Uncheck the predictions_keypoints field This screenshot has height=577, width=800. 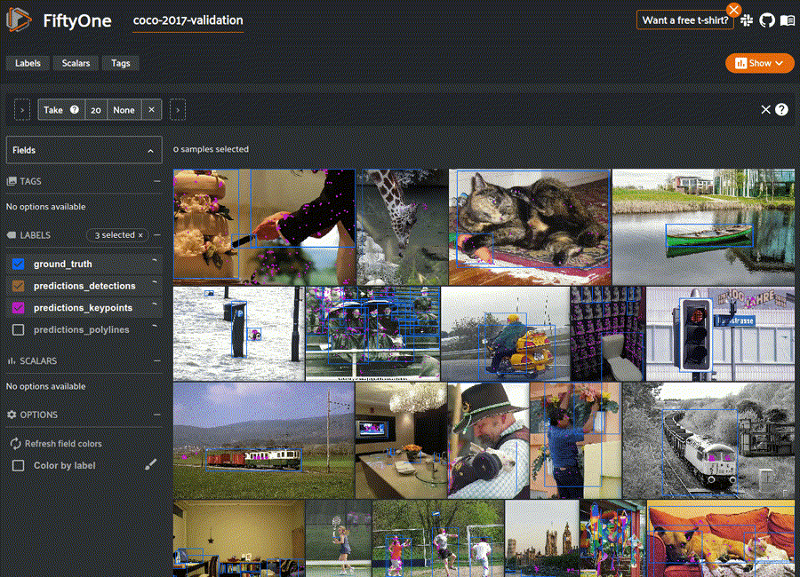[x=19, y=308]
